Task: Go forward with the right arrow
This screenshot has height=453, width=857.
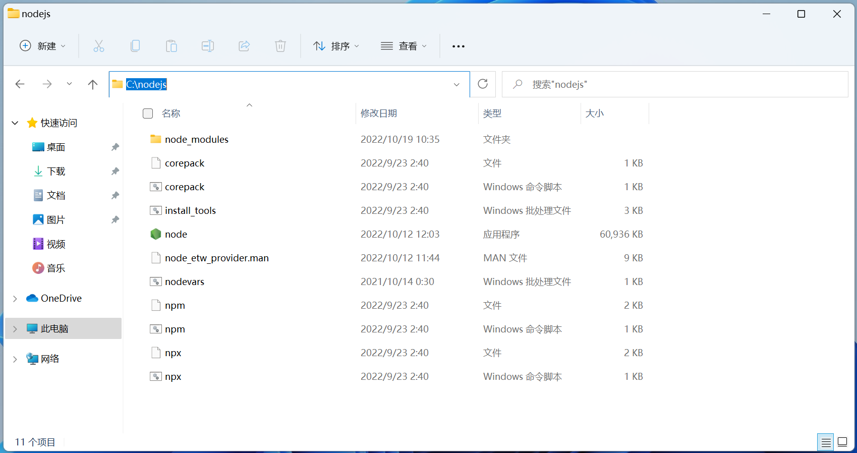Action: click(47, 84)
